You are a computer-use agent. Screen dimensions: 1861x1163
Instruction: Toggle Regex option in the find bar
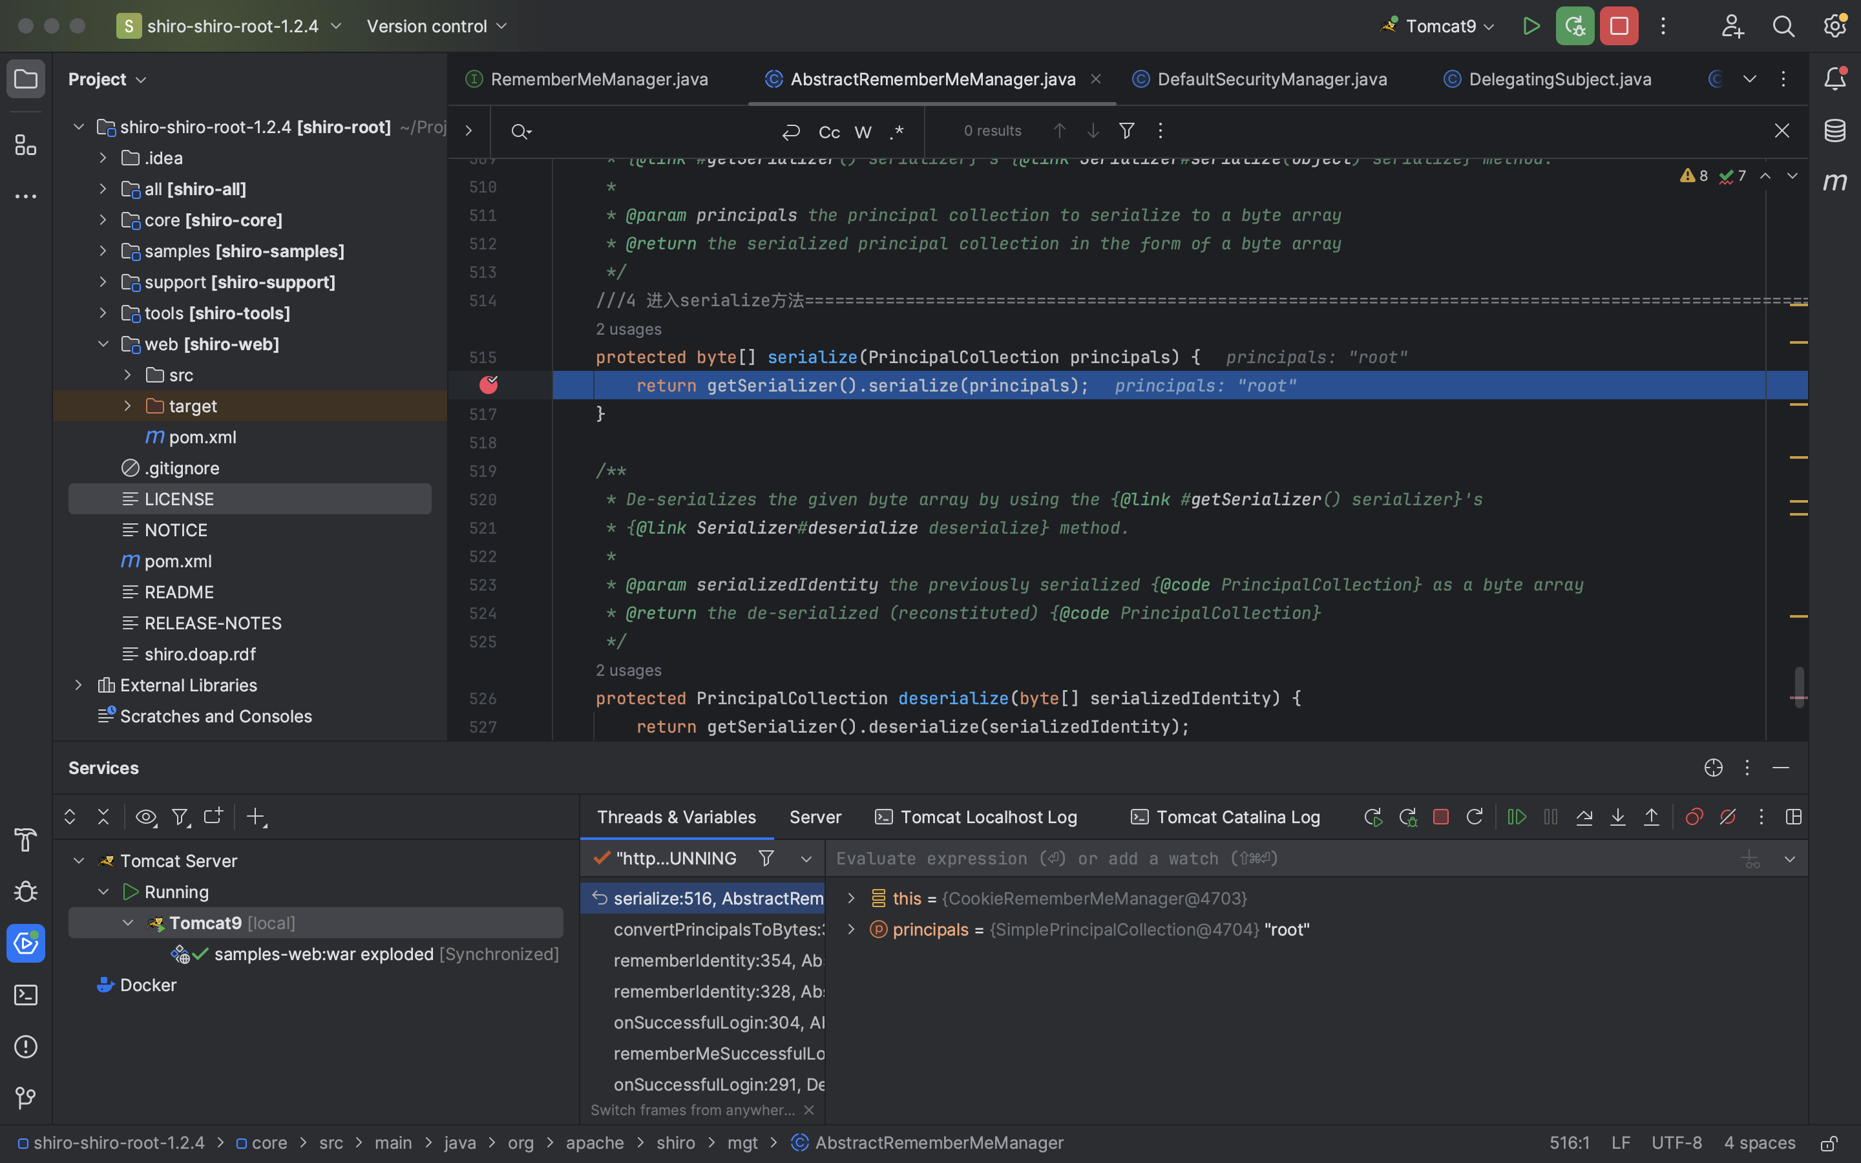pos(897,132)
